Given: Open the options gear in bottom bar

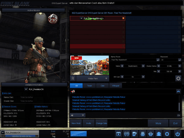Looking at the screenshot, I should coord(167,134).
